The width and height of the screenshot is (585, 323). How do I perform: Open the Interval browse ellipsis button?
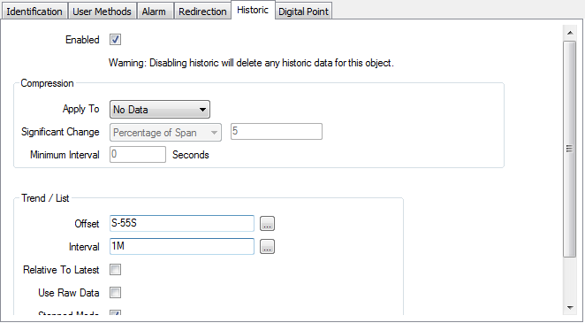(267, 247)
